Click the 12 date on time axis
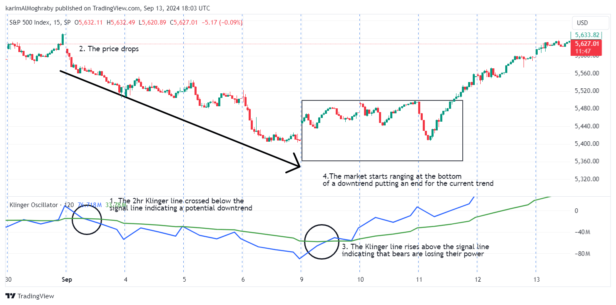616x305 pixels. tap(477, 280)
